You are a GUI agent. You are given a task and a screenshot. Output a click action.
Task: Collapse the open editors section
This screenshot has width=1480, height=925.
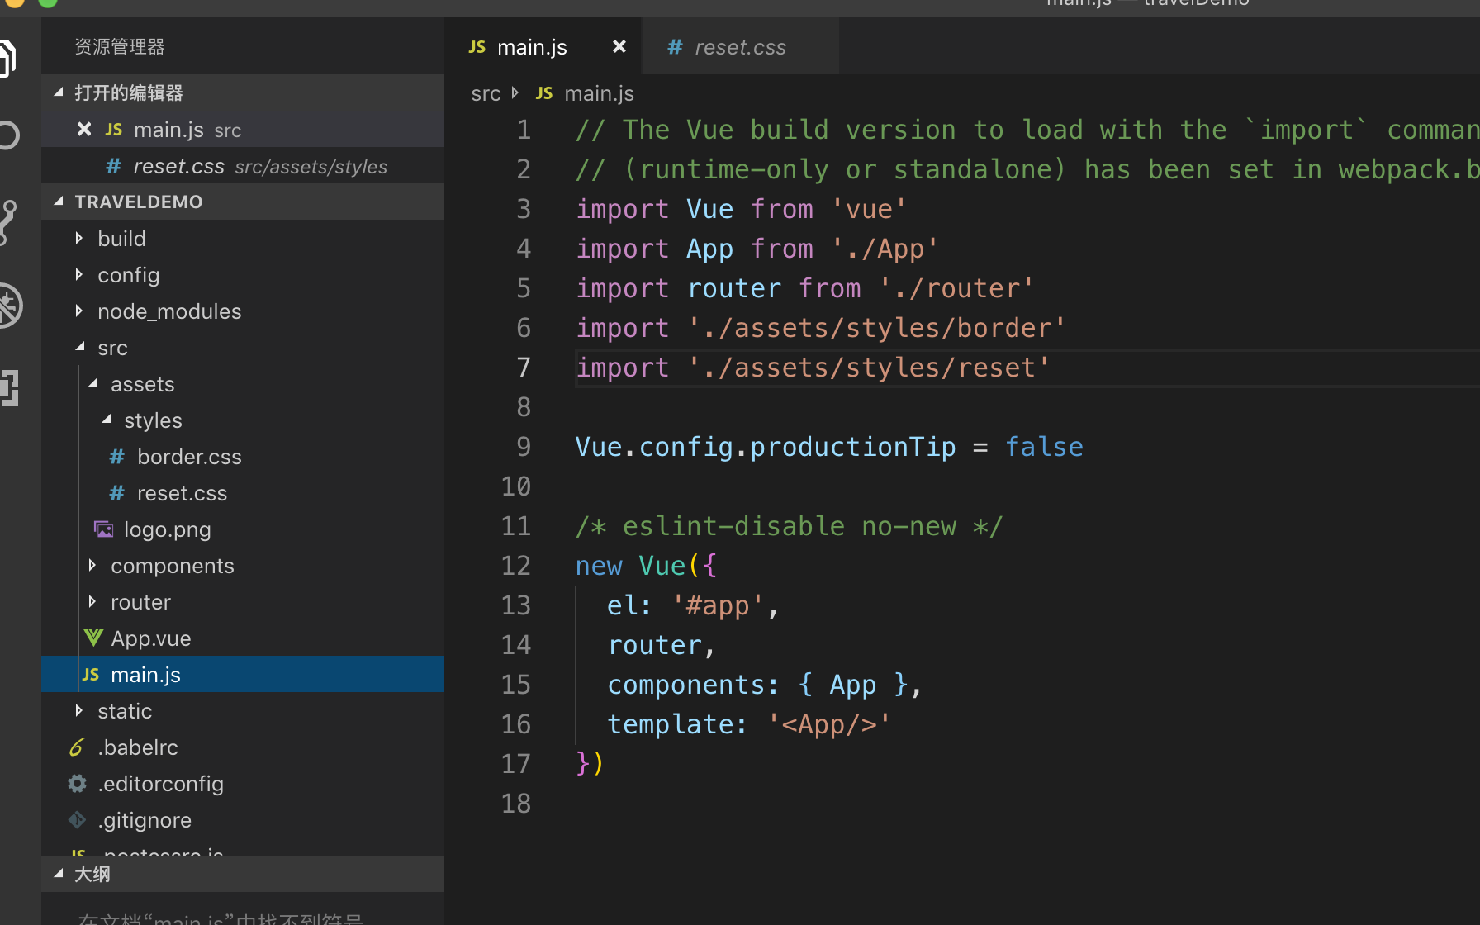59,92
